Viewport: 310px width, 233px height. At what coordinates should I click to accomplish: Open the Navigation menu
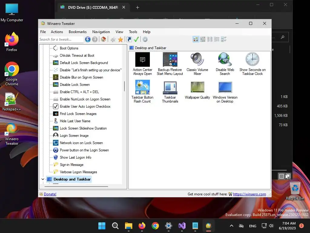coord(101,32)
